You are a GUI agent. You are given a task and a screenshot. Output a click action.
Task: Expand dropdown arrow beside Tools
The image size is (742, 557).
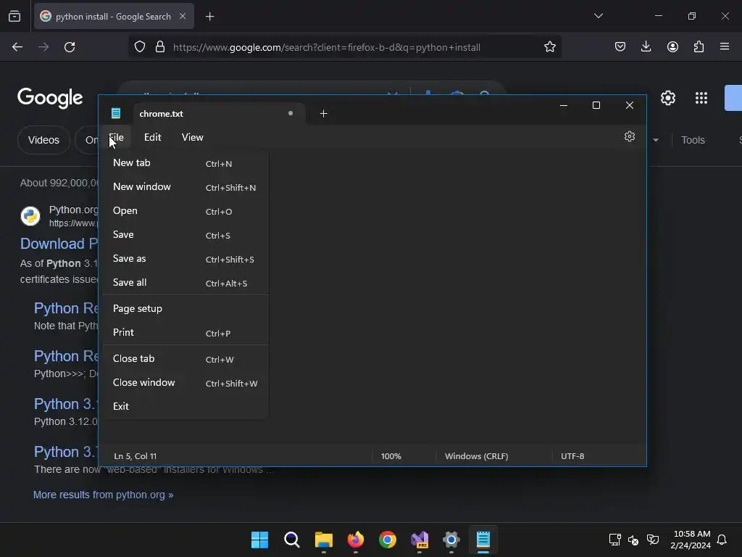(x=655, y=140)
